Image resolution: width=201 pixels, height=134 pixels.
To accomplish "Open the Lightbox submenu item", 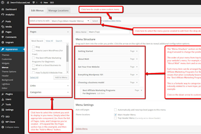I will [x=6, y=84].
